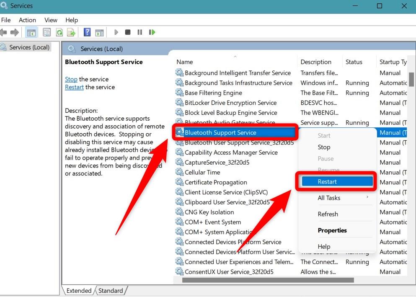Choose Restart in the context menu
Viewport: 416px width, 297px height.
[327, 181]
